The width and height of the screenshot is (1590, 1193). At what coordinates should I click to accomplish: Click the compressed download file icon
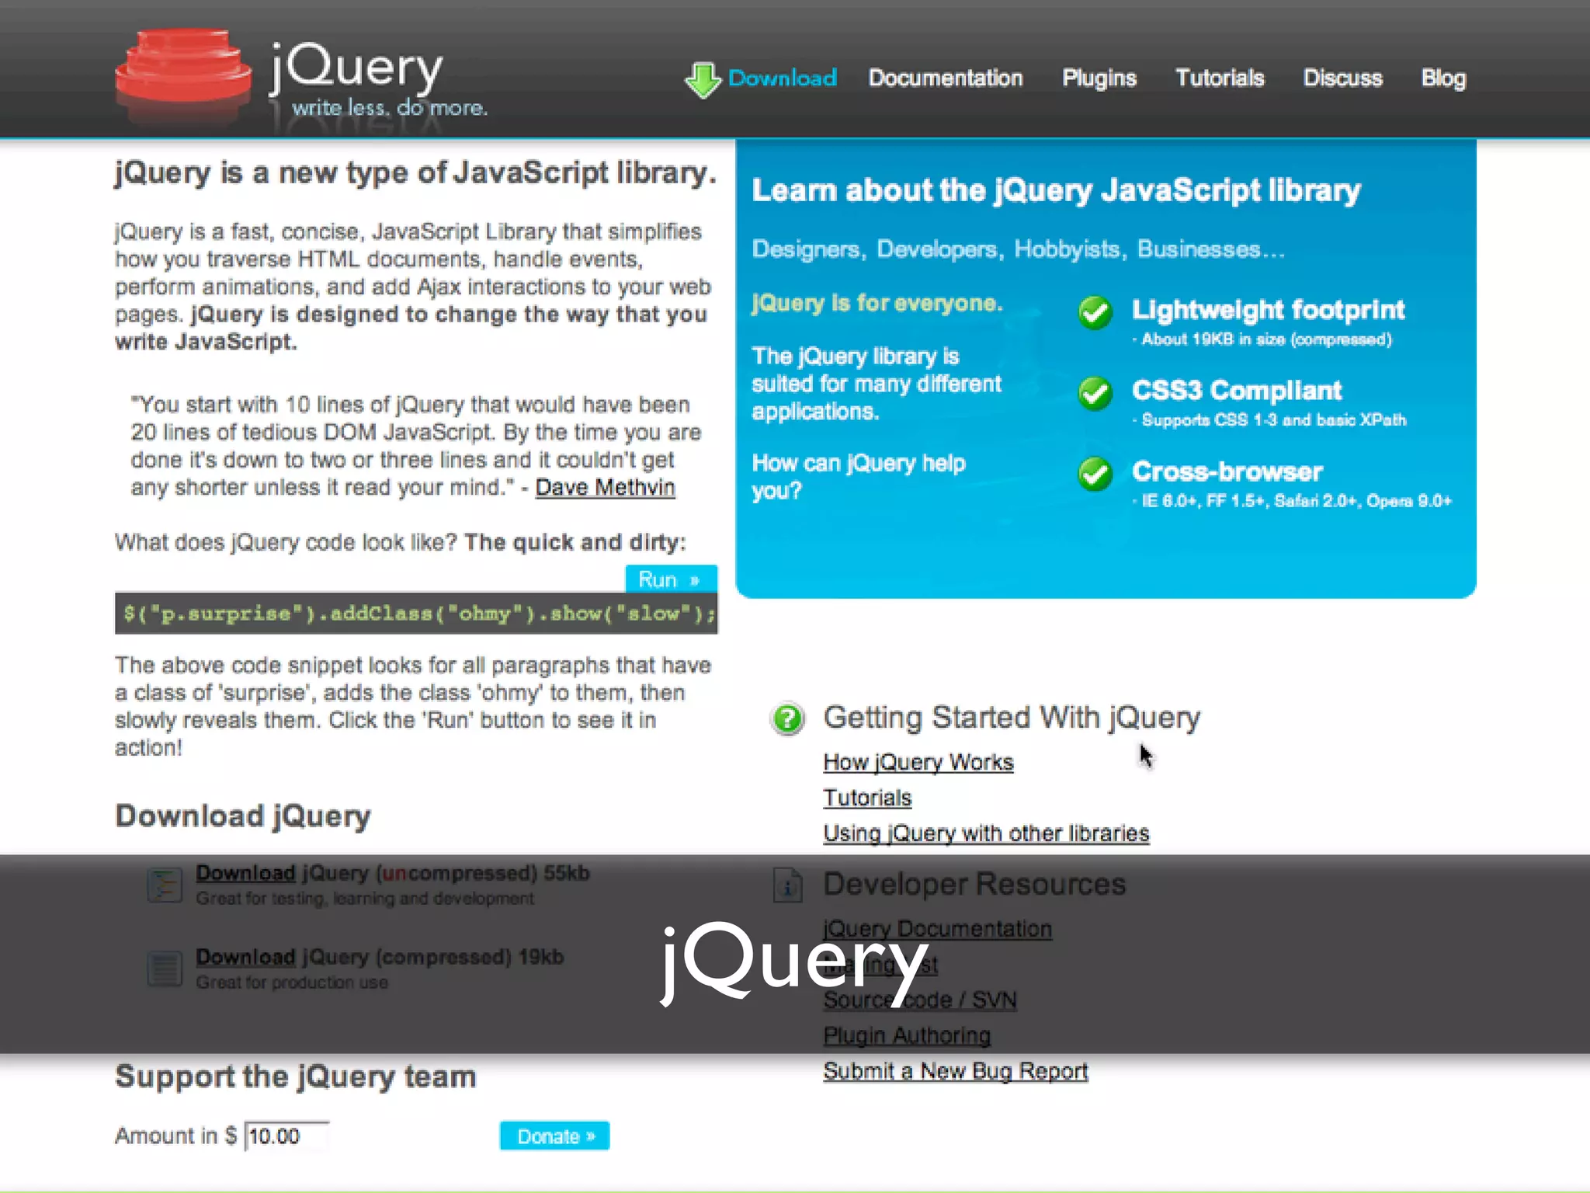coord(165,969)
